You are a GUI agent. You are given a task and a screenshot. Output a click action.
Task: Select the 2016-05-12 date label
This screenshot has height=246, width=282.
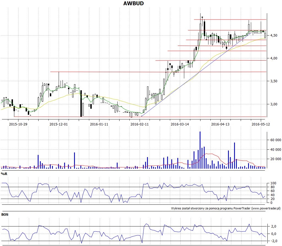coord(261,124)
